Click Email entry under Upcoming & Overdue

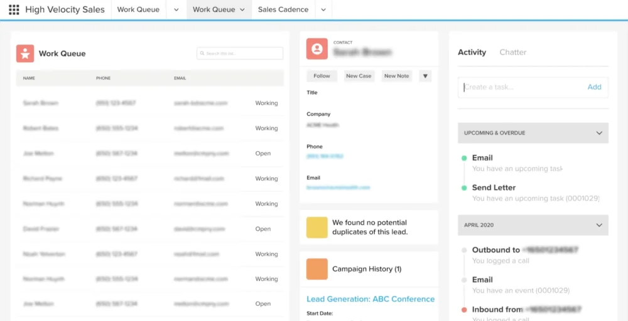pos(482,158)
